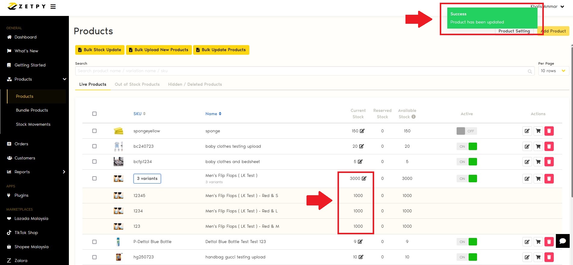Check the select-all checkbox in table header

(x=94, y=114)
